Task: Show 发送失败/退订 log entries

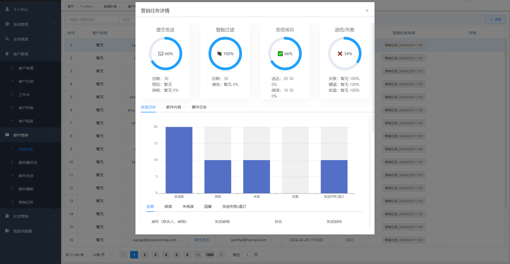Action: click(234, 206)
